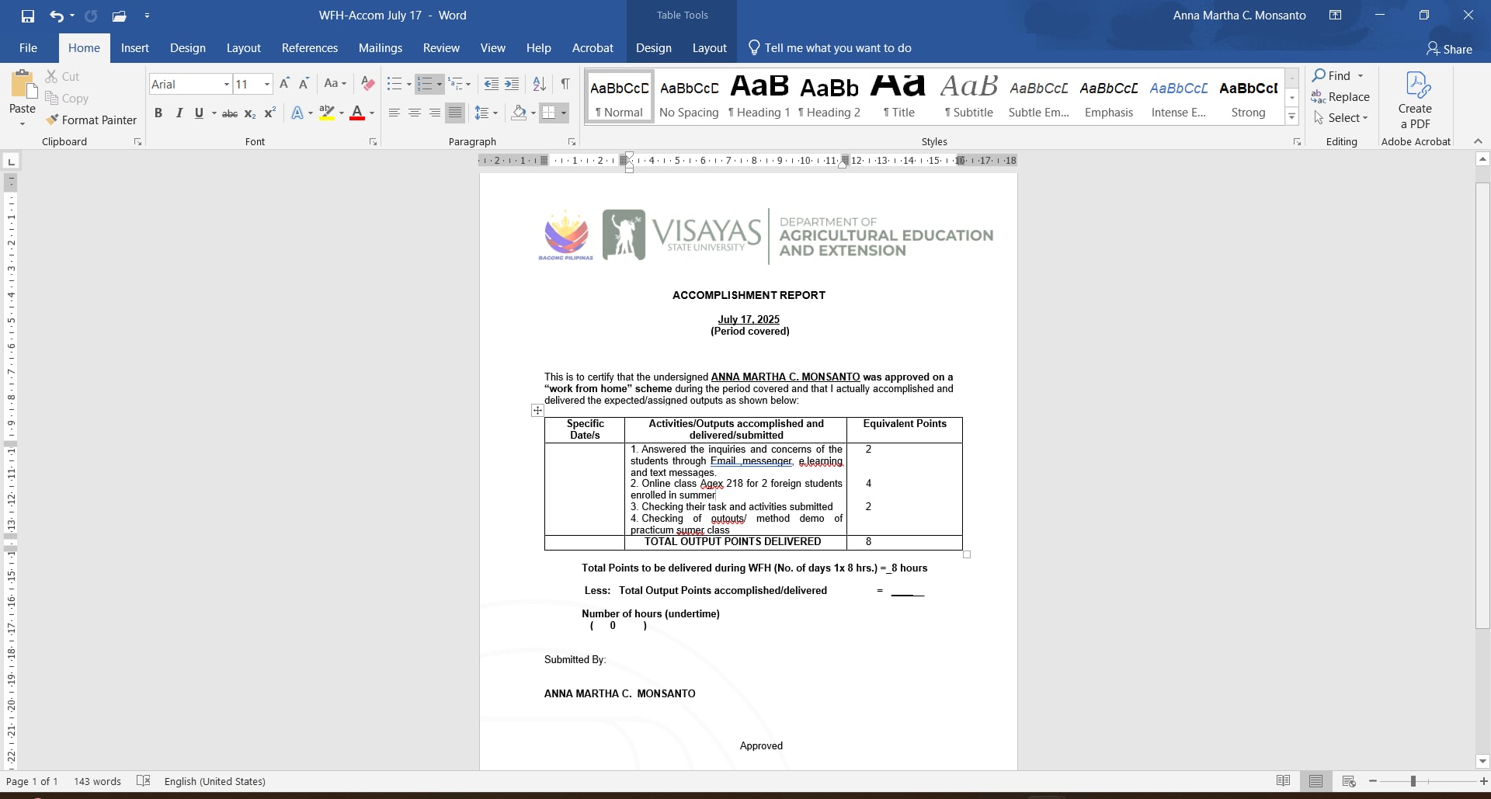Expand the Styles gallery more arrow
The image size is (1491, 799).
click(x=1292, y=117)
